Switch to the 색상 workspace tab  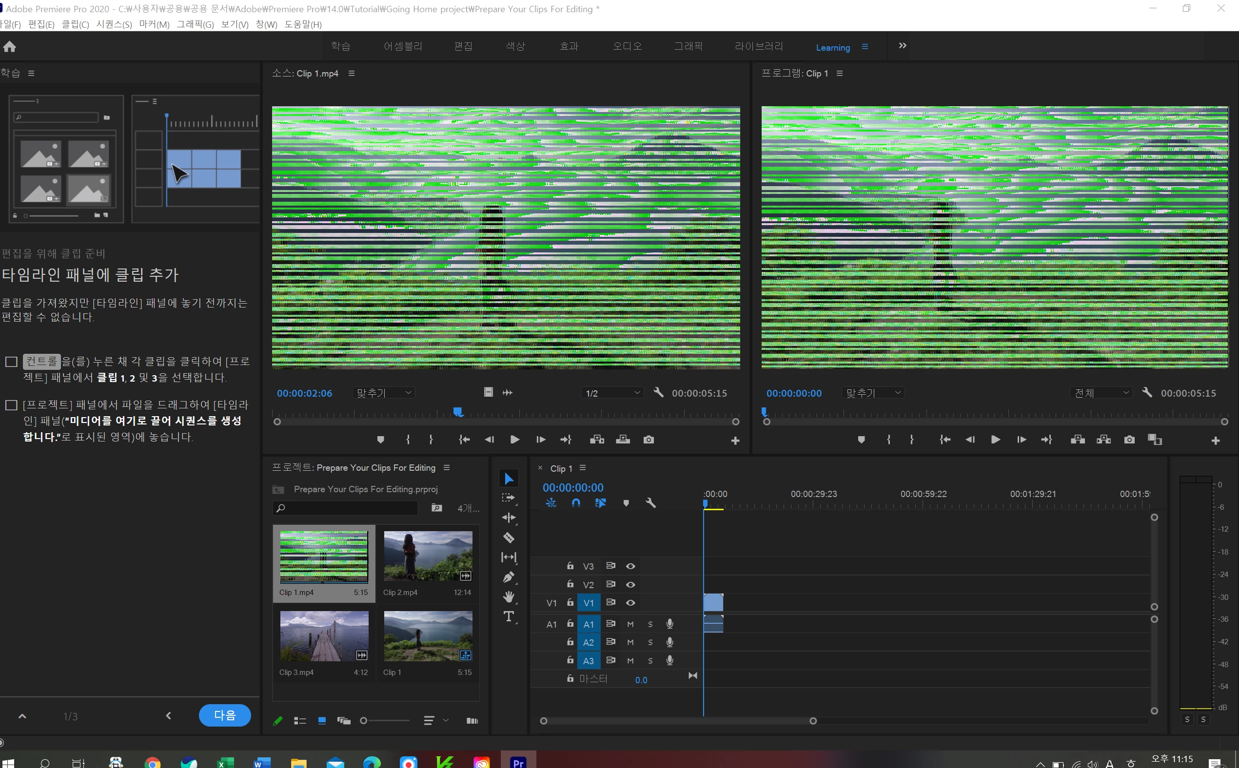click(515, 46)
